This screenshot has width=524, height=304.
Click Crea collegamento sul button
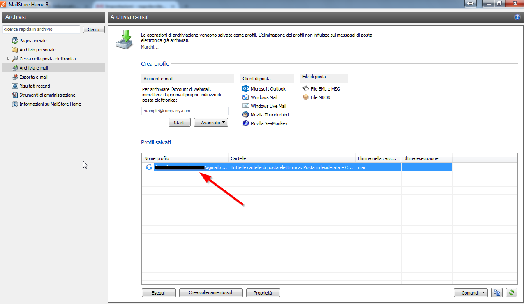pyautogui.click(x=210, y=293)
